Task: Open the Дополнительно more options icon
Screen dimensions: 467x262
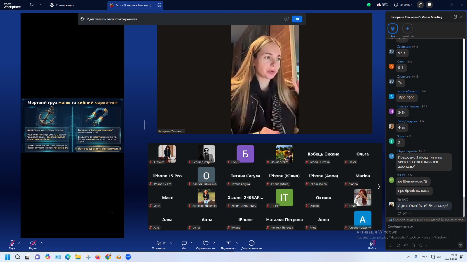Action: point(251,243)
